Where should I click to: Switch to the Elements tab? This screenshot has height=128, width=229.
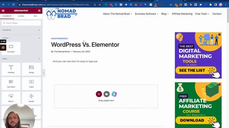[x=7, y=16]
